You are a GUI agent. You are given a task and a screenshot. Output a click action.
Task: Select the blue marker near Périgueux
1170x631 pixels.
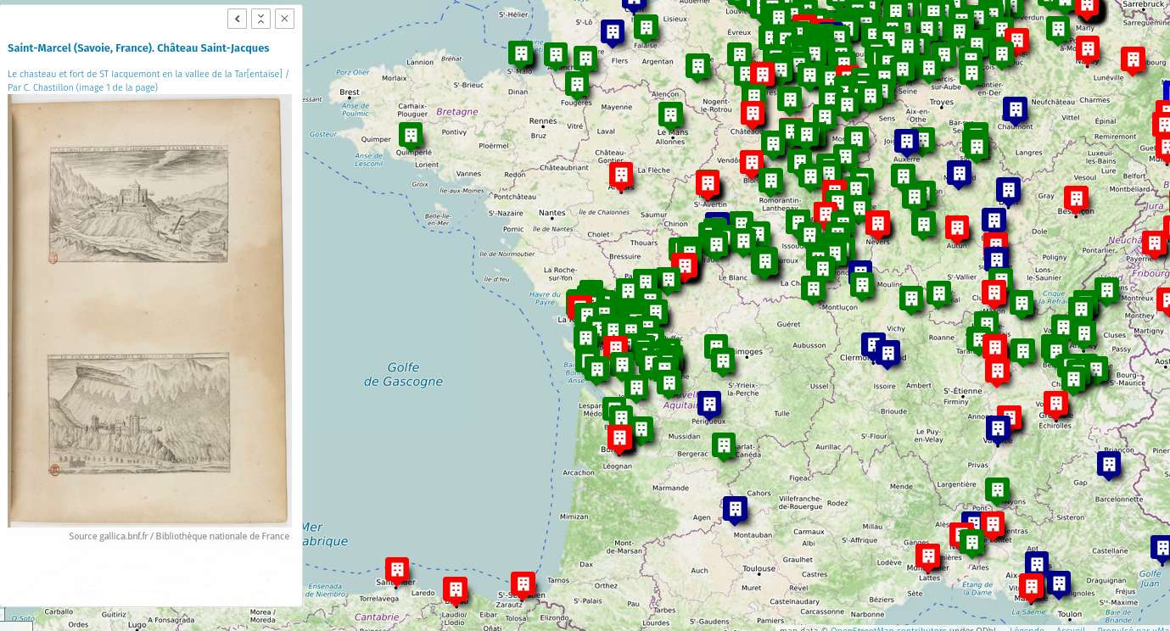tap(708, 404)
